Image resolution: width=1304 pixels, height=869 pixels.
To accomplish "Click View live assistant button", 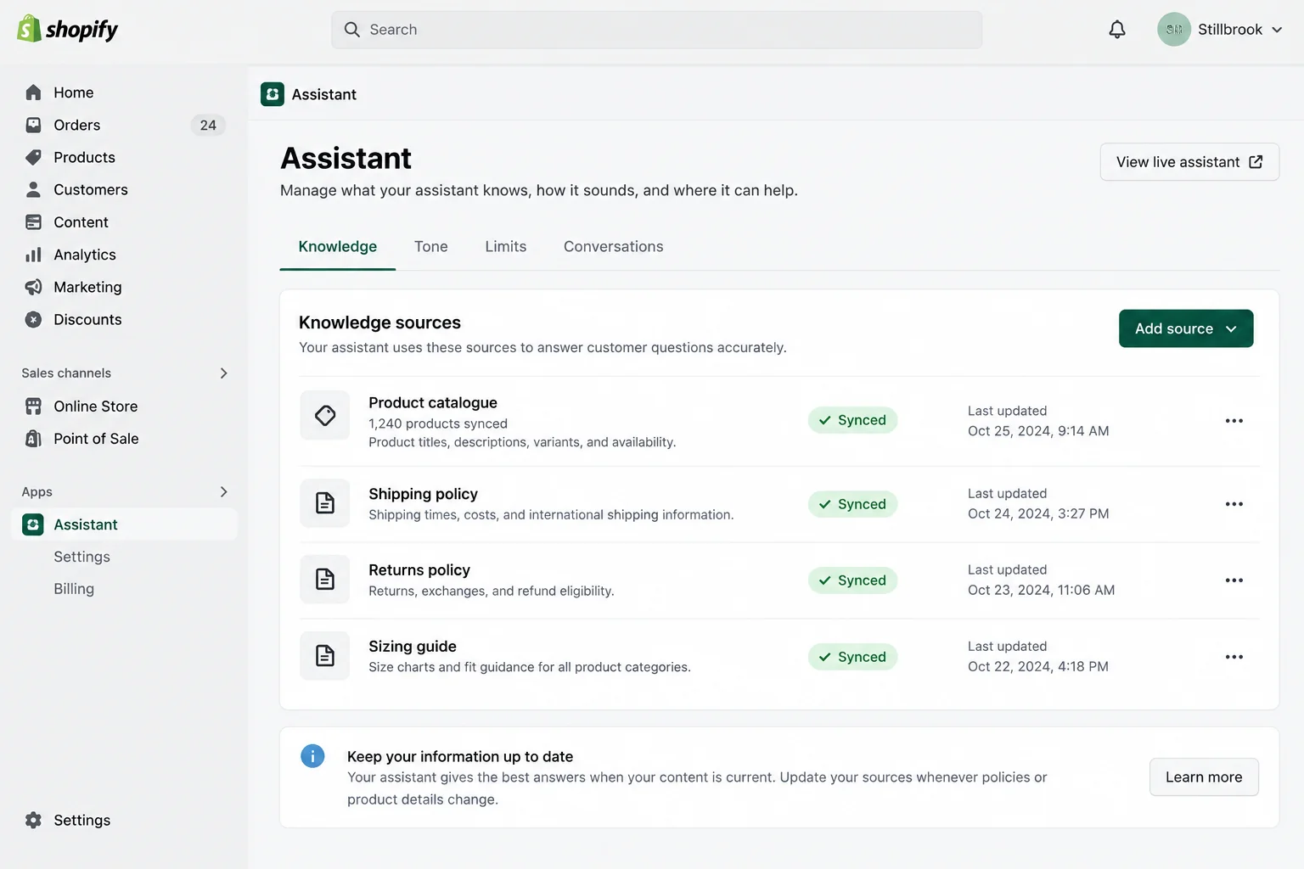I will (x=1189, y=162).
